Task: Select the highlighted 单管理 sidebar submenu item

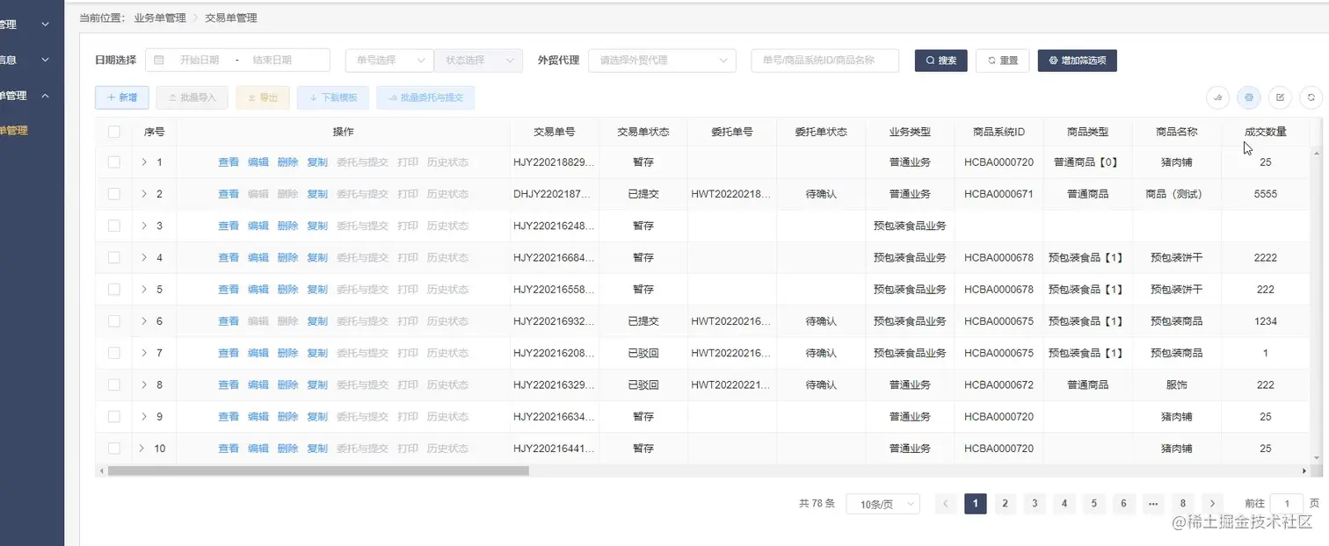Action: [14, 131]
